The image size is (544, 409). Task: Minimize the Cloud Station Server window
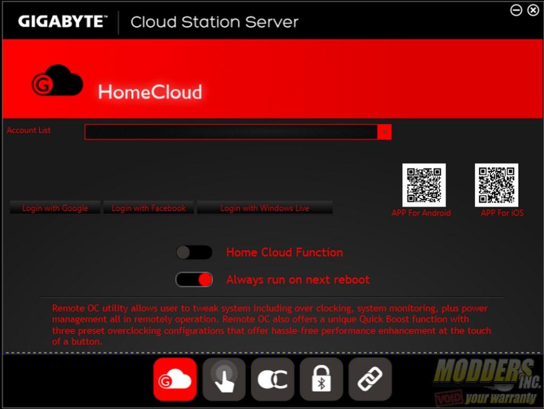(x=516, y=10)
